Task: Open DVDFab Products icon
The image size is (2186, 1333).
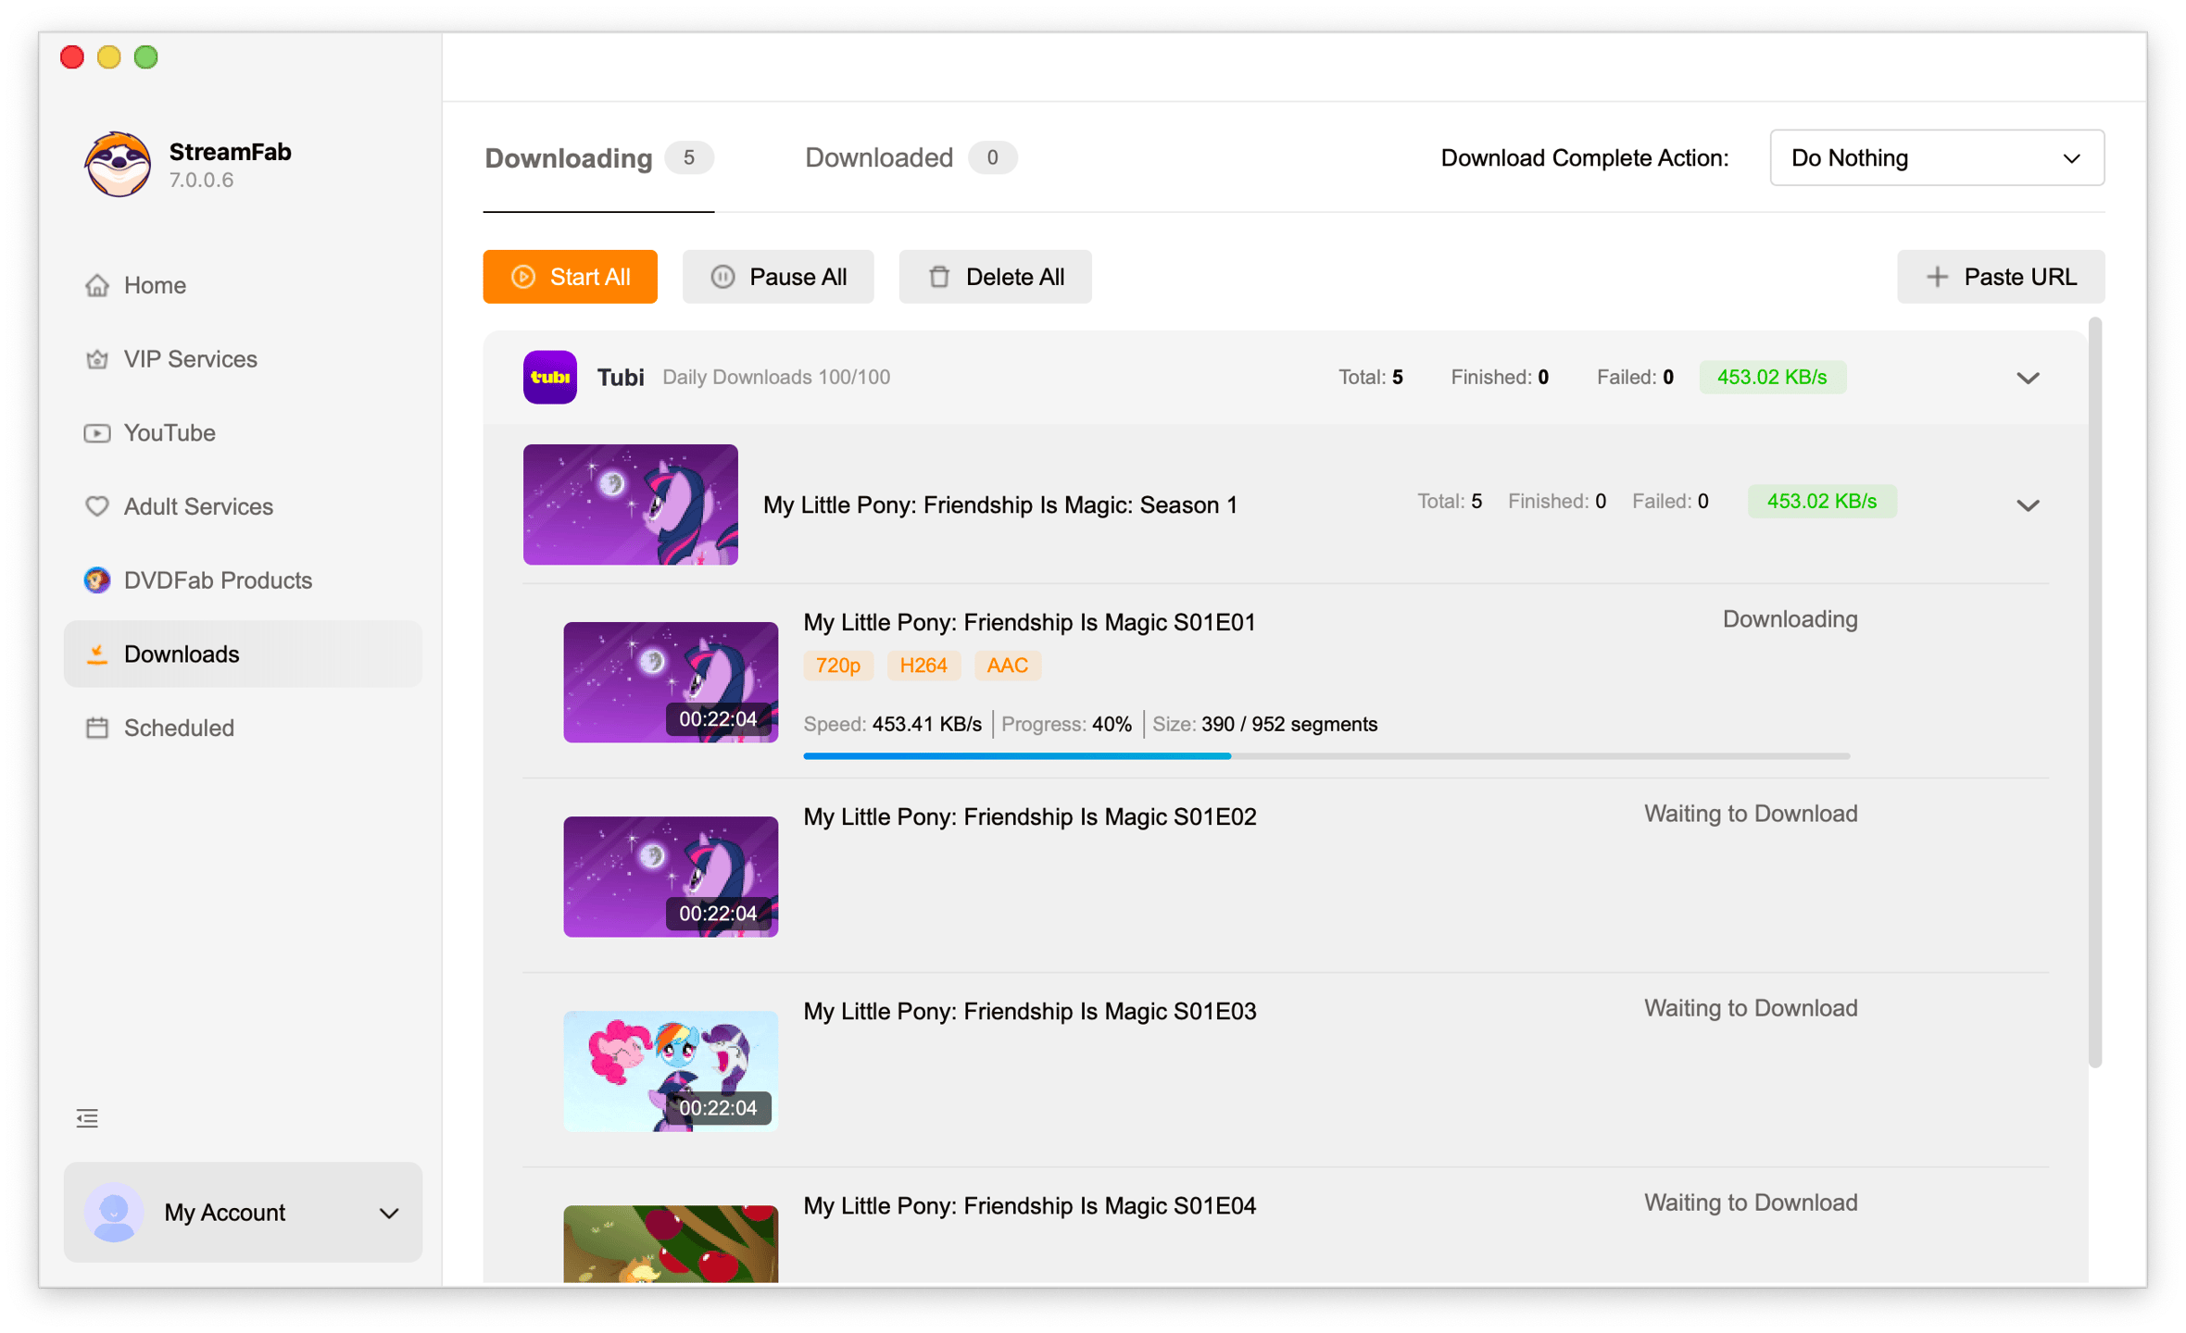Action: point(97,580)
